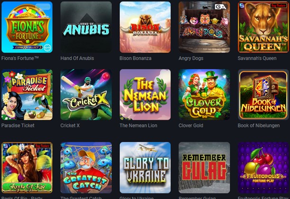Image resolution: width=290 pixels, height=199 pixels.
Task: Click the Book of Nibelungen thumbnail
Action: click(x=263, y=94)
